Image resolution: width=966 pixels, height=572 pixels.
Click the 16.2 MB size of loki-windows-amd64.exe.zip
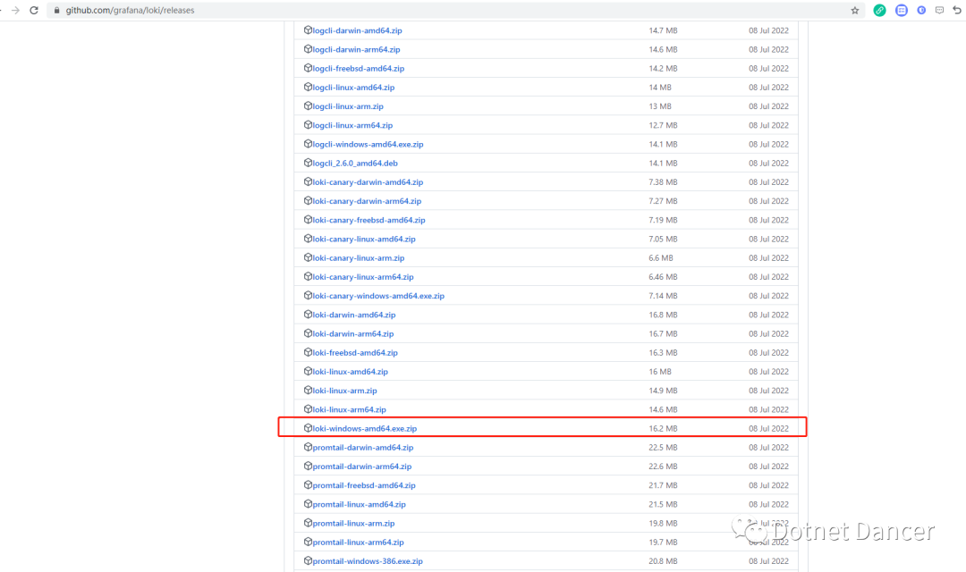(x=663, y=428)
